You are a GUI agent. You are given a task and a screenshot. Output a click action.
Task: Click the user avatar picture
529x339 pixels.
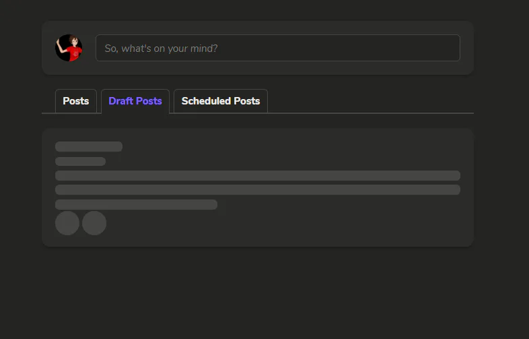click(x=69, y=48)
